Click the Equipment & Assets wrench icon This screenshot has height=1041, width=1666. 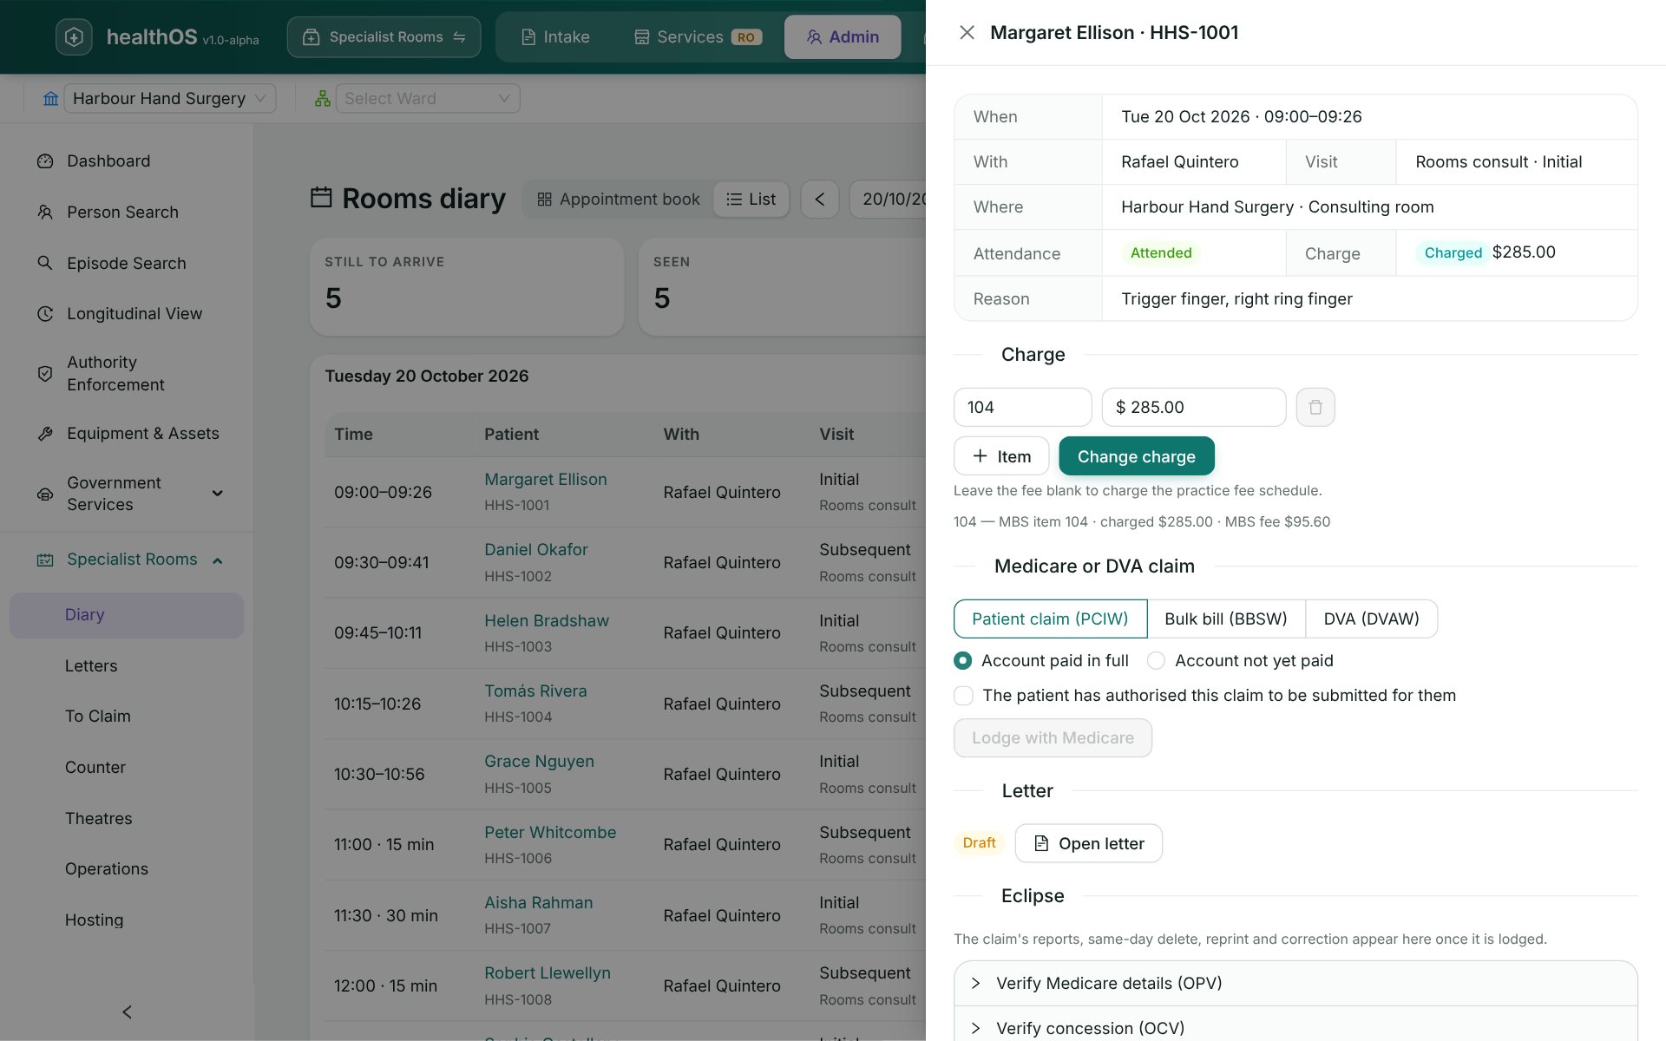point(45,434)
